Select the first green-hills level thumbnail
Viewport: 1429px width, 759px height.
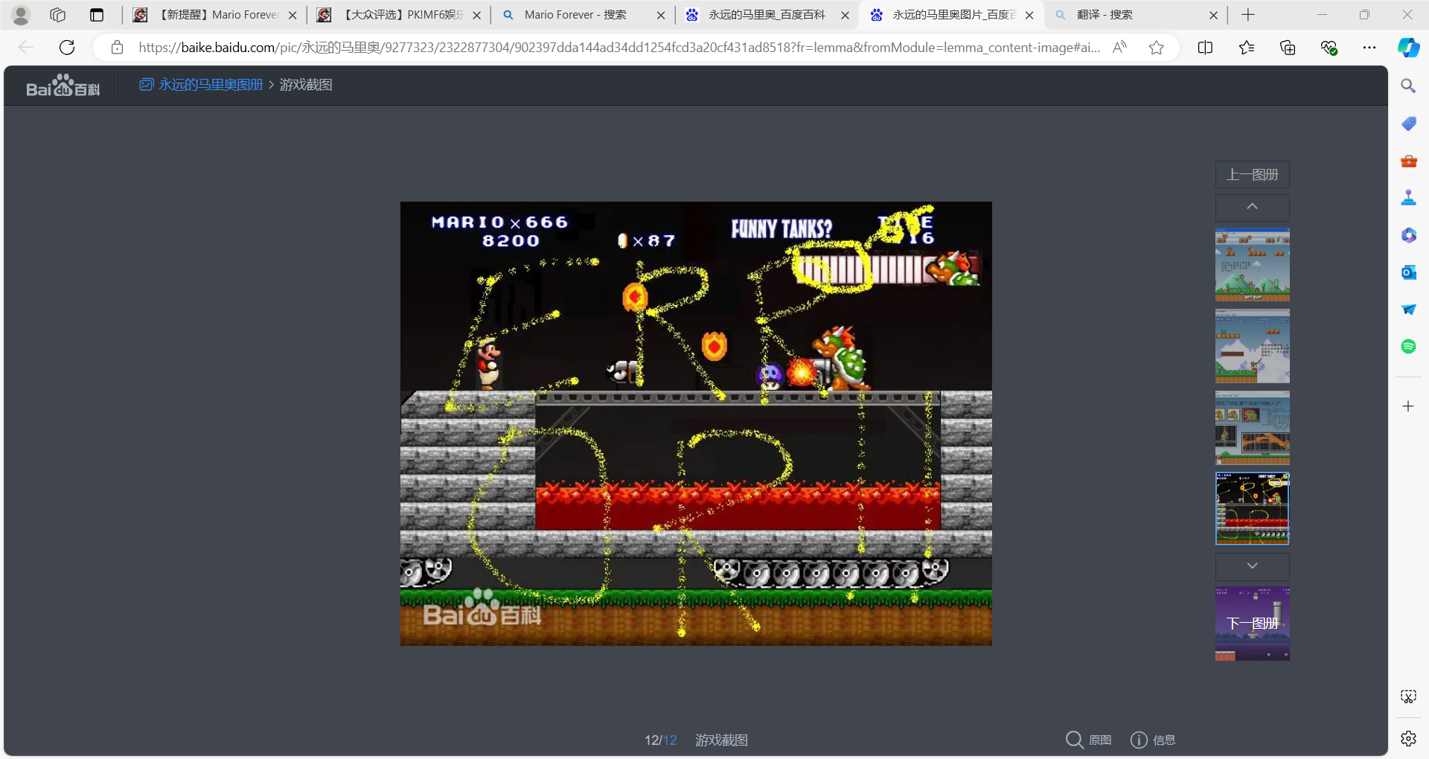point(1253,265)
